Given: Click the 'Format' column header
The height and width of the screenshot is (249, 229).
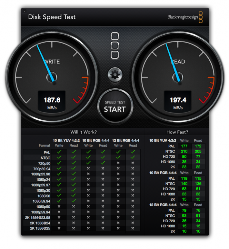Looking at the screenshot, I should [45, 145].
